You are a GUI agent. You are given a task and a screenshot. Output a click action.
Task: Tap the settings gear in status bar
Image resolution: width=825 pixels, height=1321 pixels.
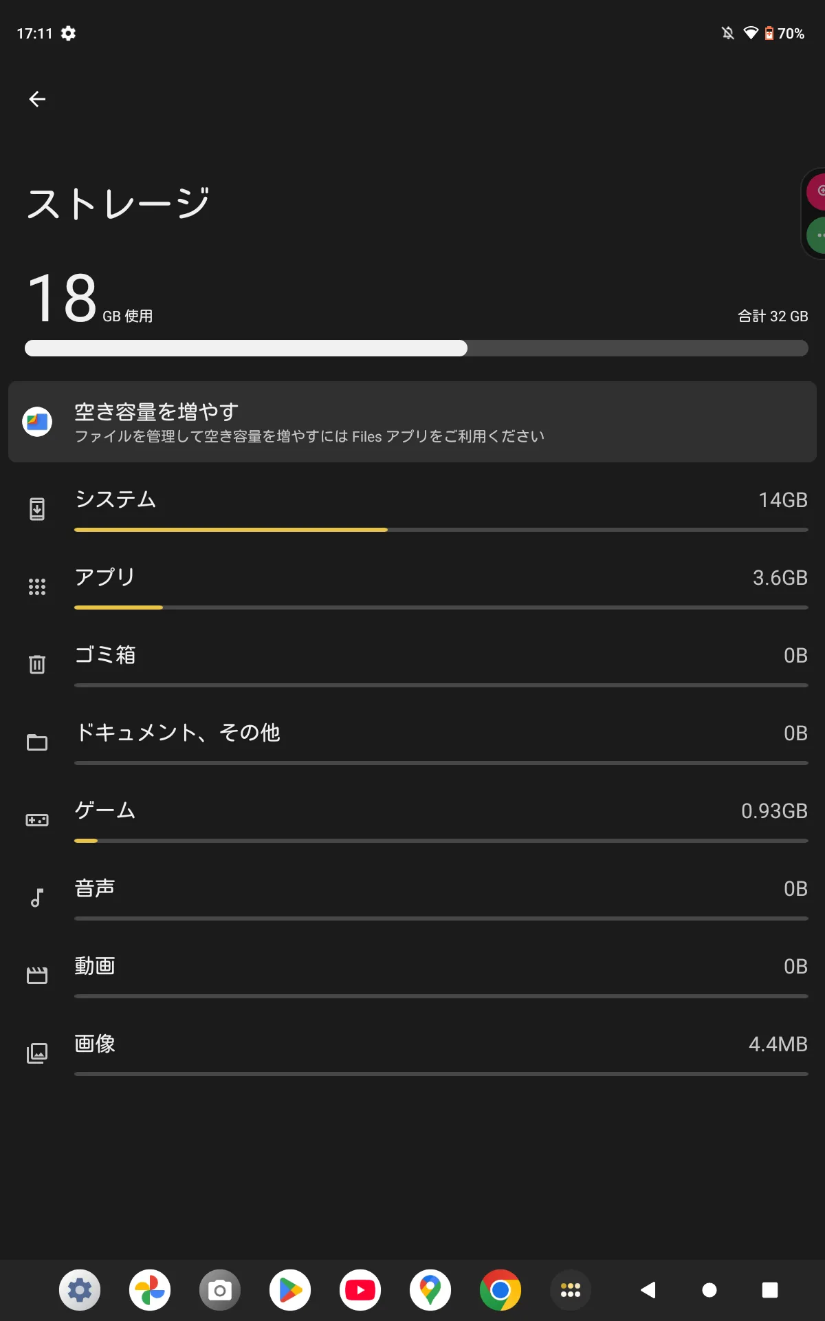point(68,33)
